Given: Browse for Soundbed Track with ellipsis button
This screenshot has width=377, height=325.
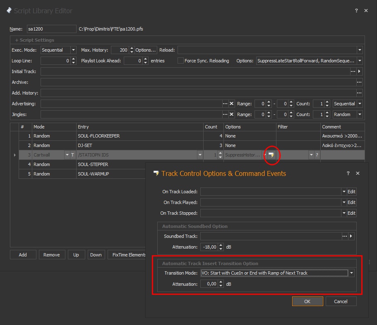Looking at the screenshot, I should point(345,236).
